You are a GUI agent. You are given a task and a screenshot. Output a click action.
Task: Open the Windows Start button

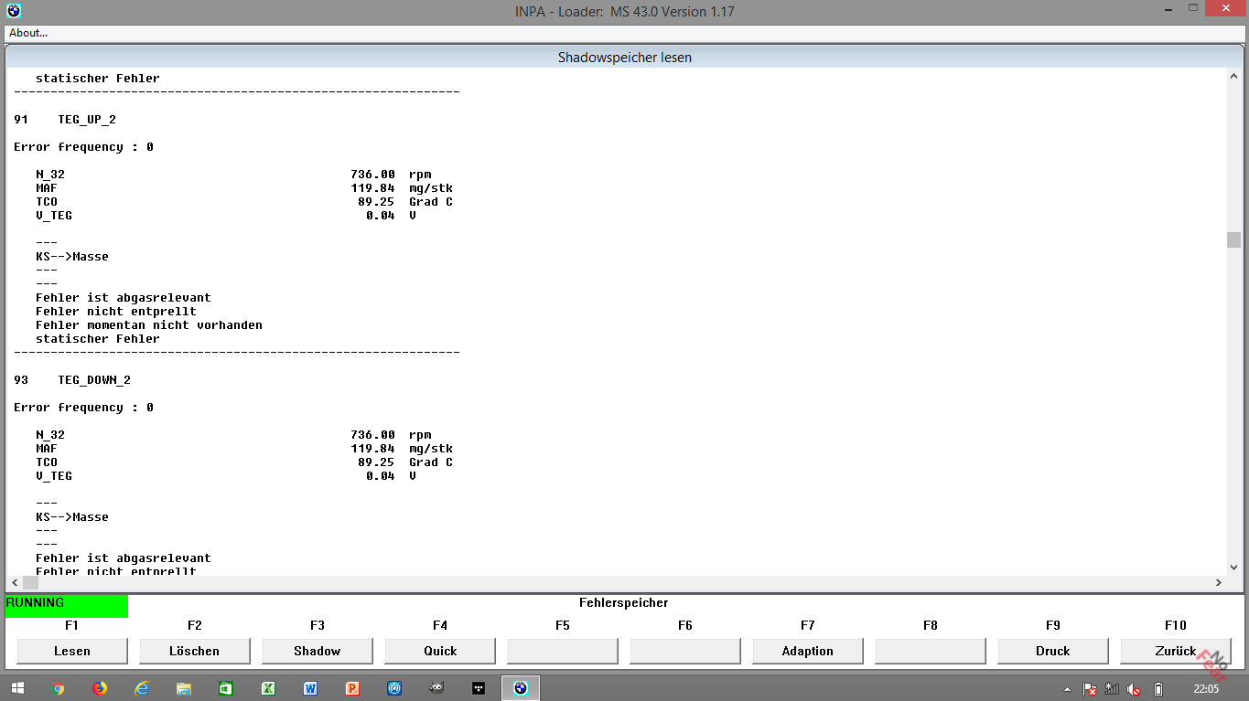(18, 688)
